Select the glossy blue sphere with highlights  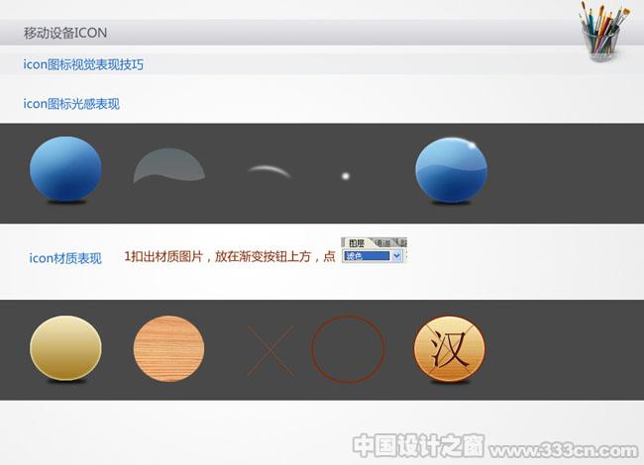click(452, 170)
